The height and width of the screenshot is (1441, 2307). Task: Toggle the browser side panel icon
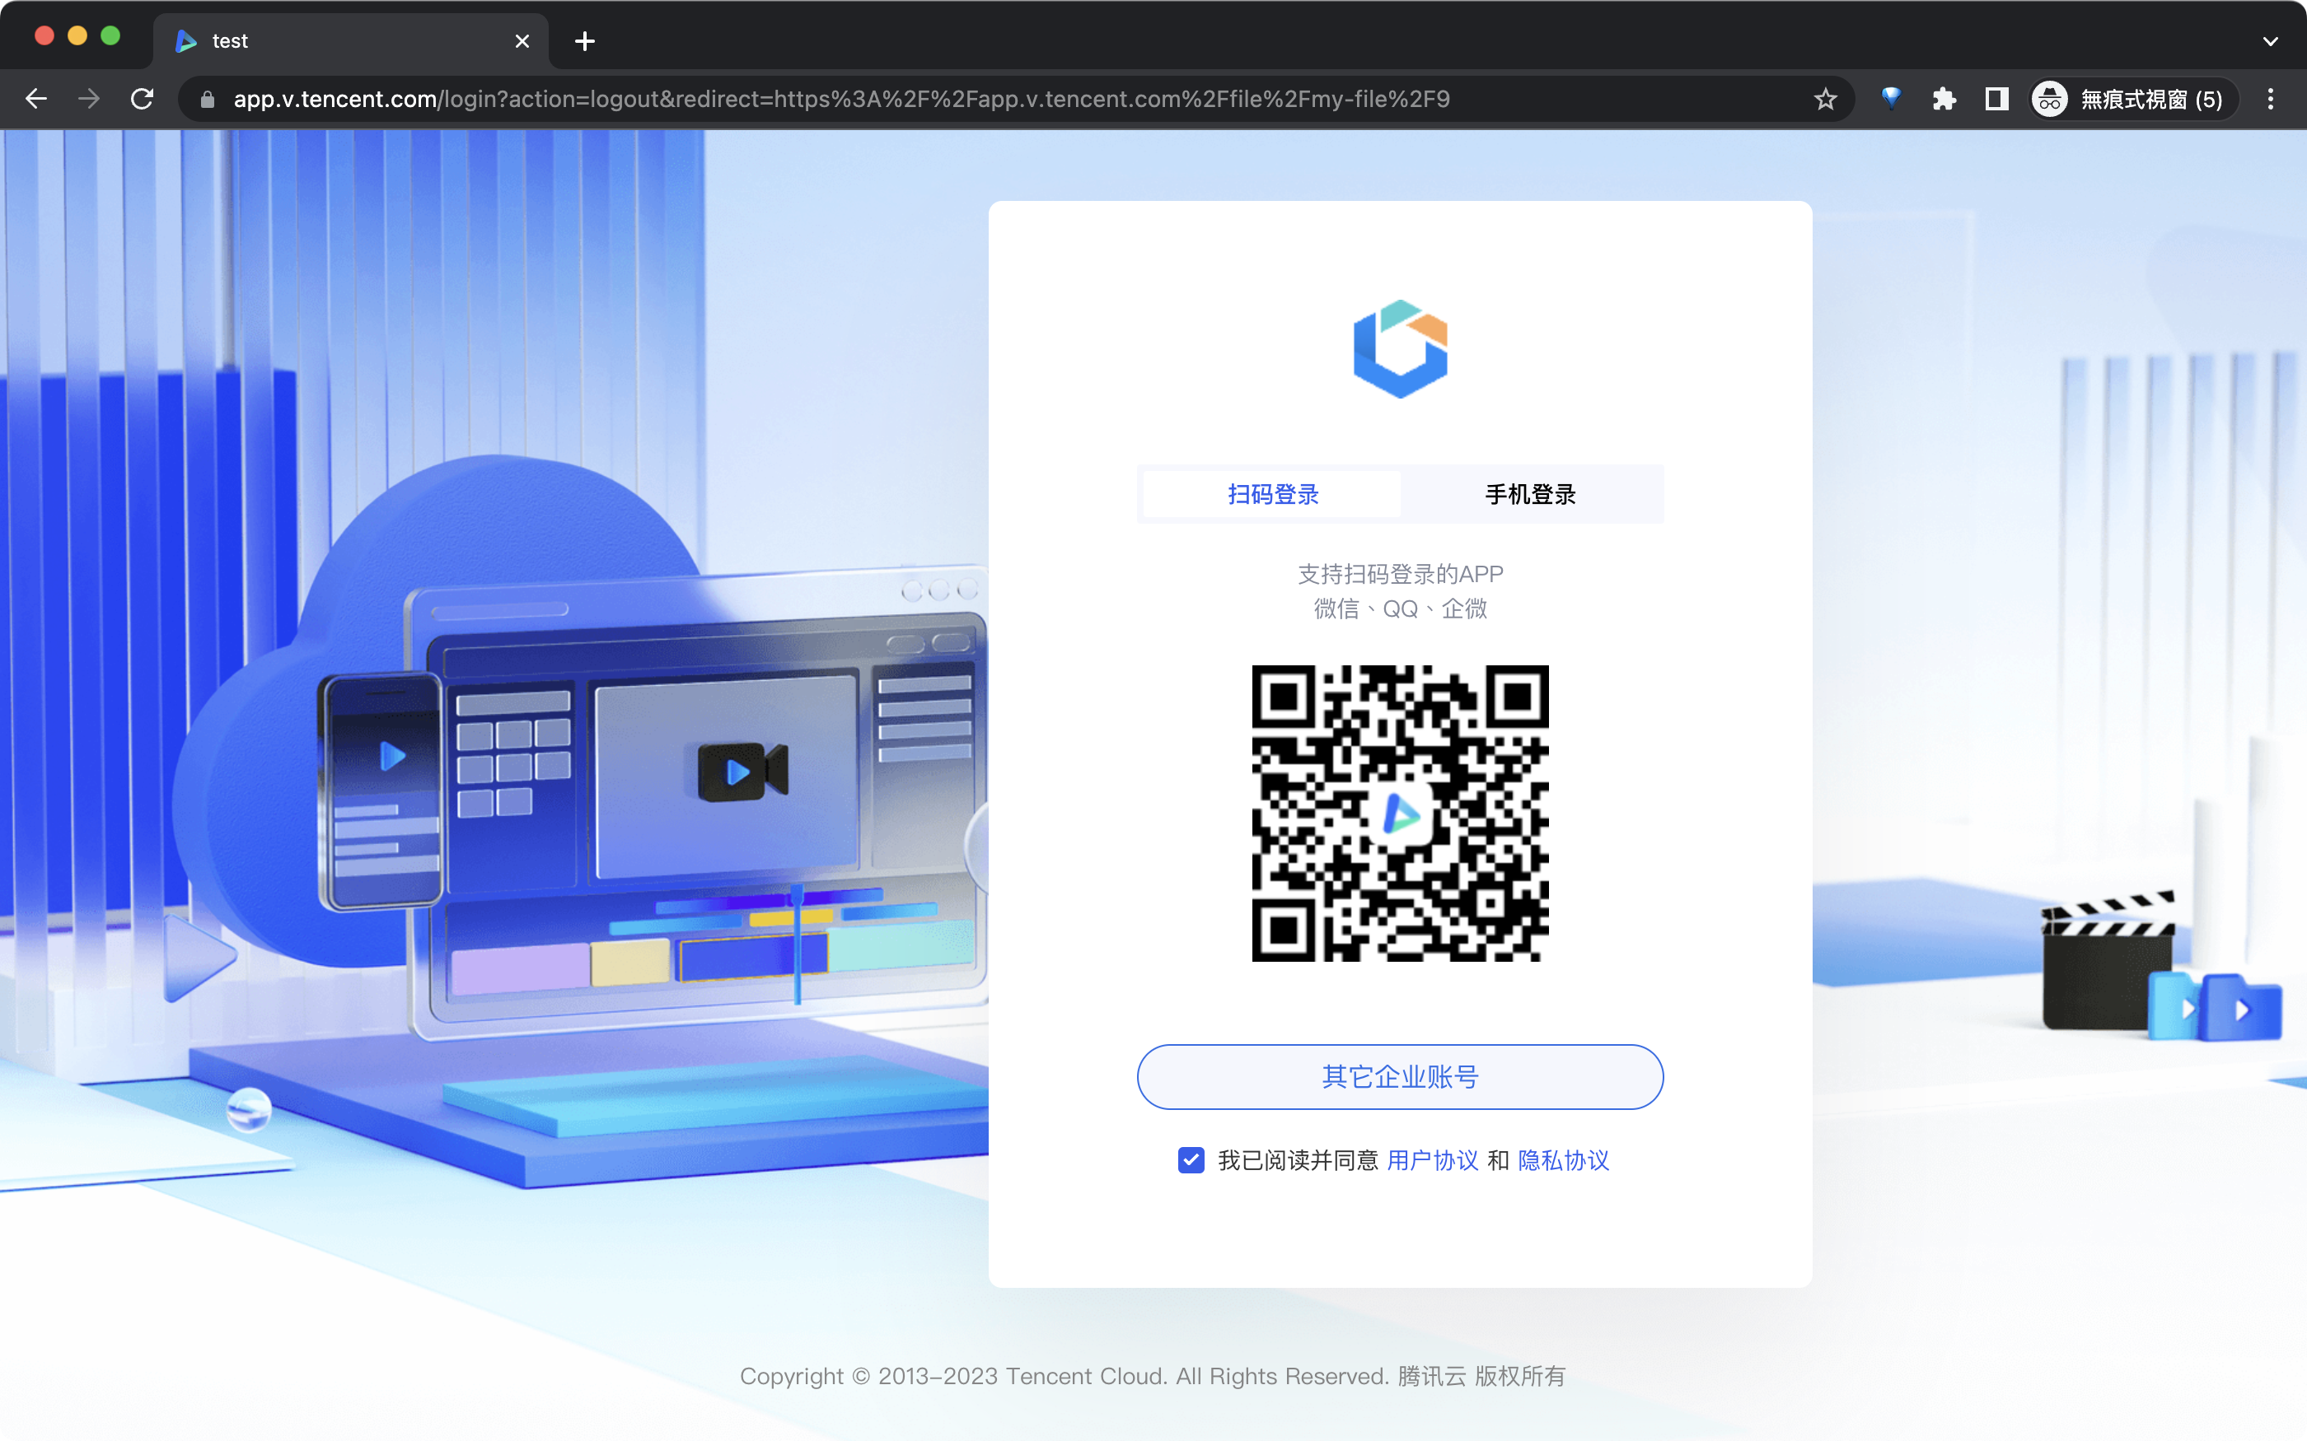click(1996, 99)
